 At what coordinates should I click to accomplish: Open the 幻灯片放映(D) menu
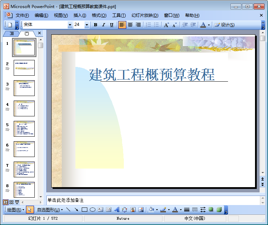[x=145, y=15]
